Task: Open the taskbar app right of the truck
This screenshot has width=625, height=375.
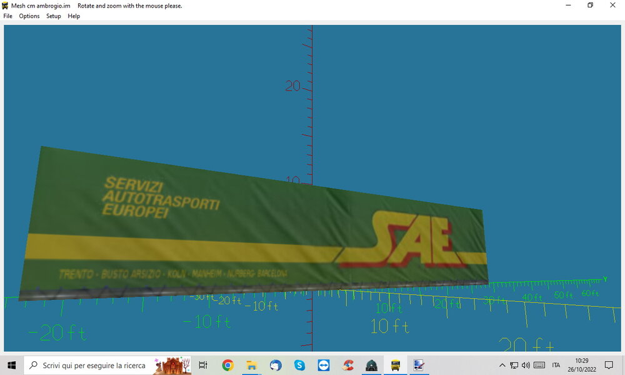Action: pyautogui.click(x=419, y=365)
